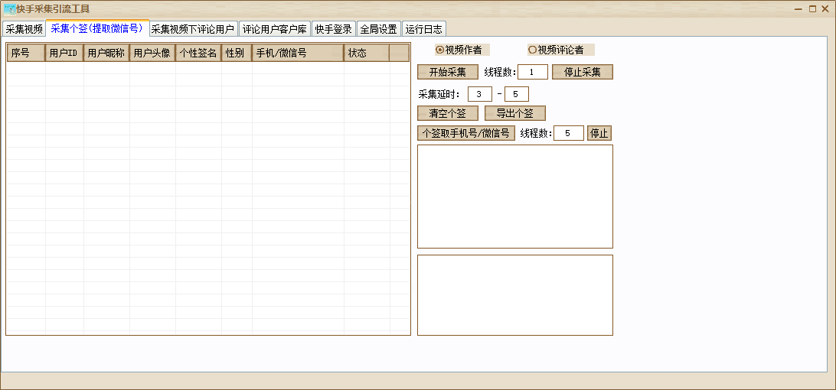Switch to the 全局设置 tab

pos(378,29)
